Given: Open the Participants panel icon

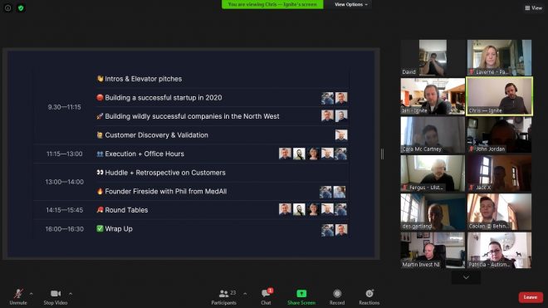Looking at the screenshot, I should (223, 294).
